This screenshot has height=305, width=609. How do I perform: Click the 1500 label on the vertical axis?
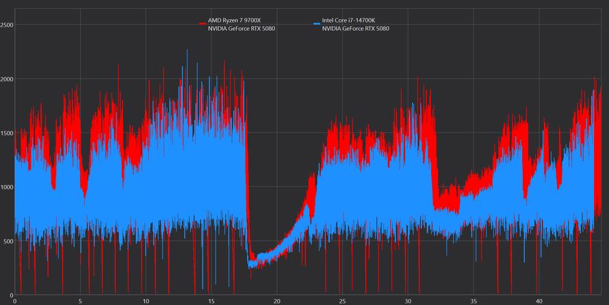[x=8, y=133]
